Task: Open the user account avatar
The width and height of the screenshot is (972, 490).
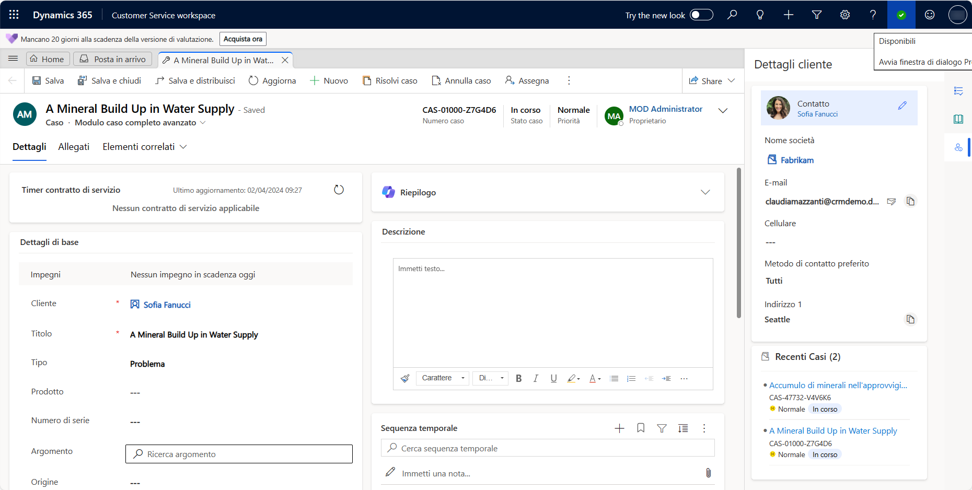Action: (x=957, y=15)
